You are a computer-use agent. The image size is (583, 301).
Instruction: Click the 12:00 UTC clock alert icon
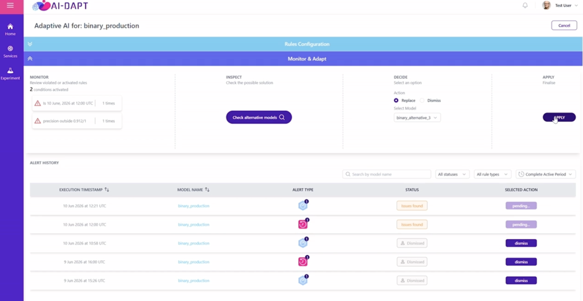tap(303, 224)
